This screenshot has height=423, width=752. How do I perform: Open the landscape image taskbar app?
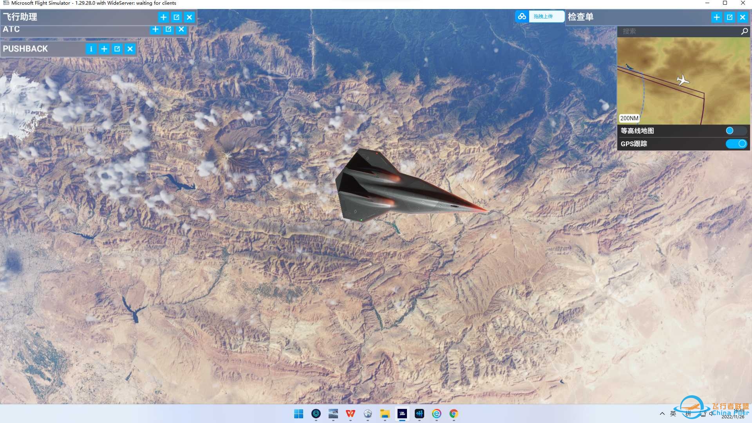[x=333, y=414]
